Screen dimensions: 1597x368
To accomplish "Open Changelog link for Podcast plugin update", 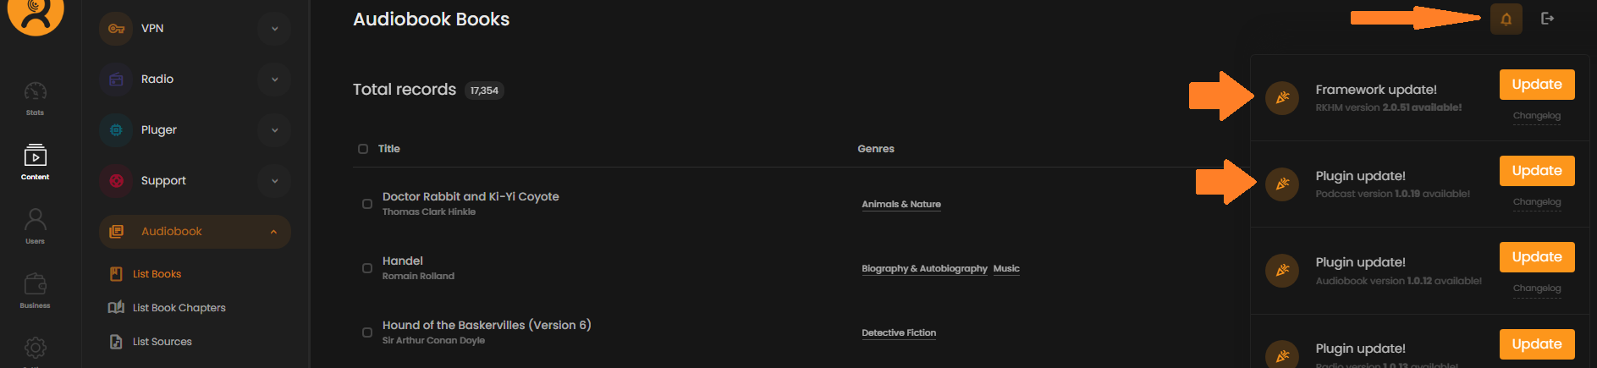I will click(1537, 202).
